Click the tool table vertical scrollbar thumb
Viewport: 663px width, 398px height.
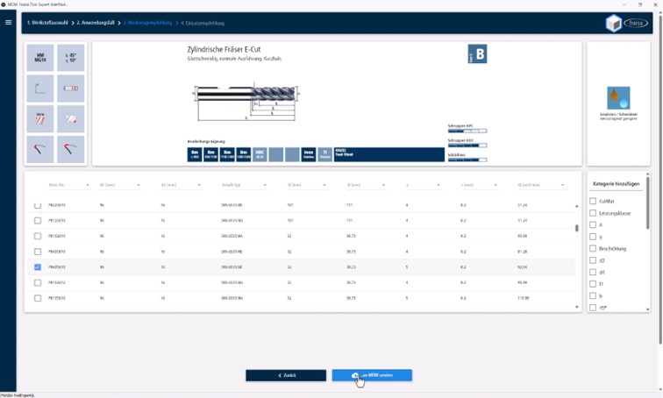(577, 228)
